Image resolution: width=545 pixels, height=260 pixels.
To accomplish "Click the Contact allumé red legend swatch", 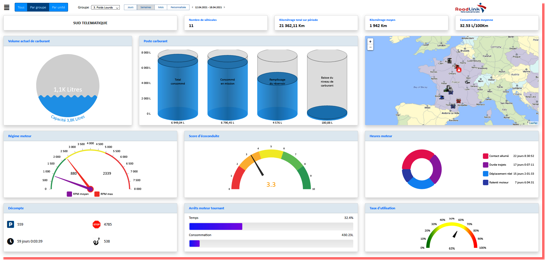I will [x=485, y=156].
